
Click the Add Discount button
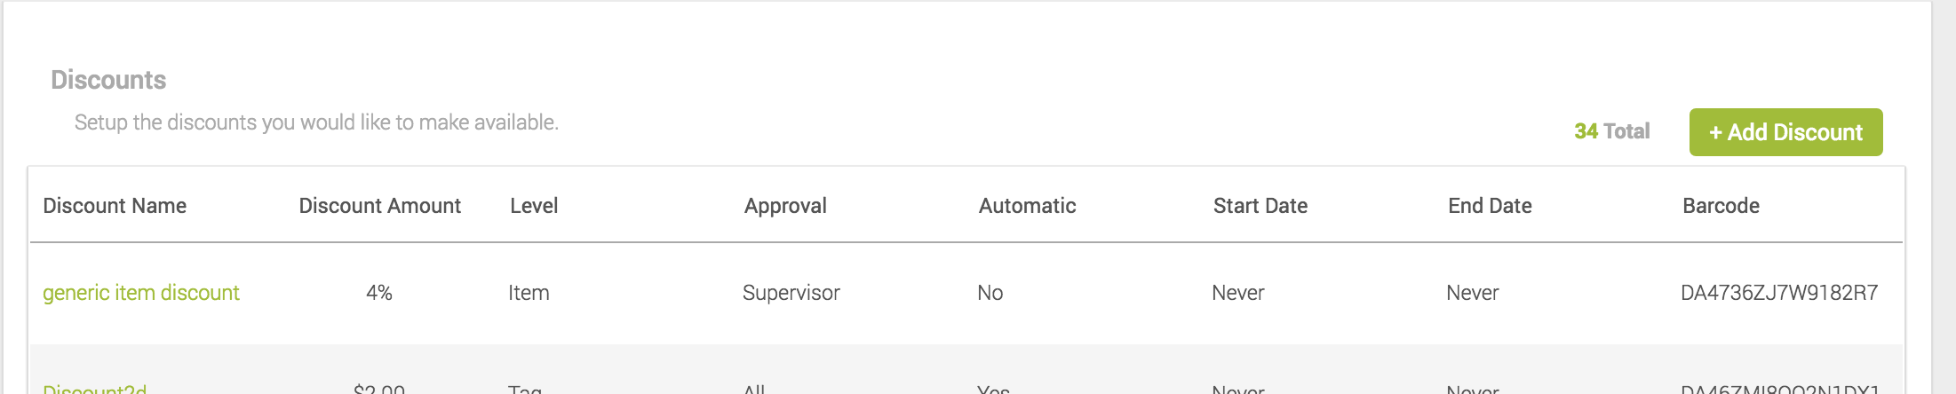pyautogui.click(x=1785, y=132)
